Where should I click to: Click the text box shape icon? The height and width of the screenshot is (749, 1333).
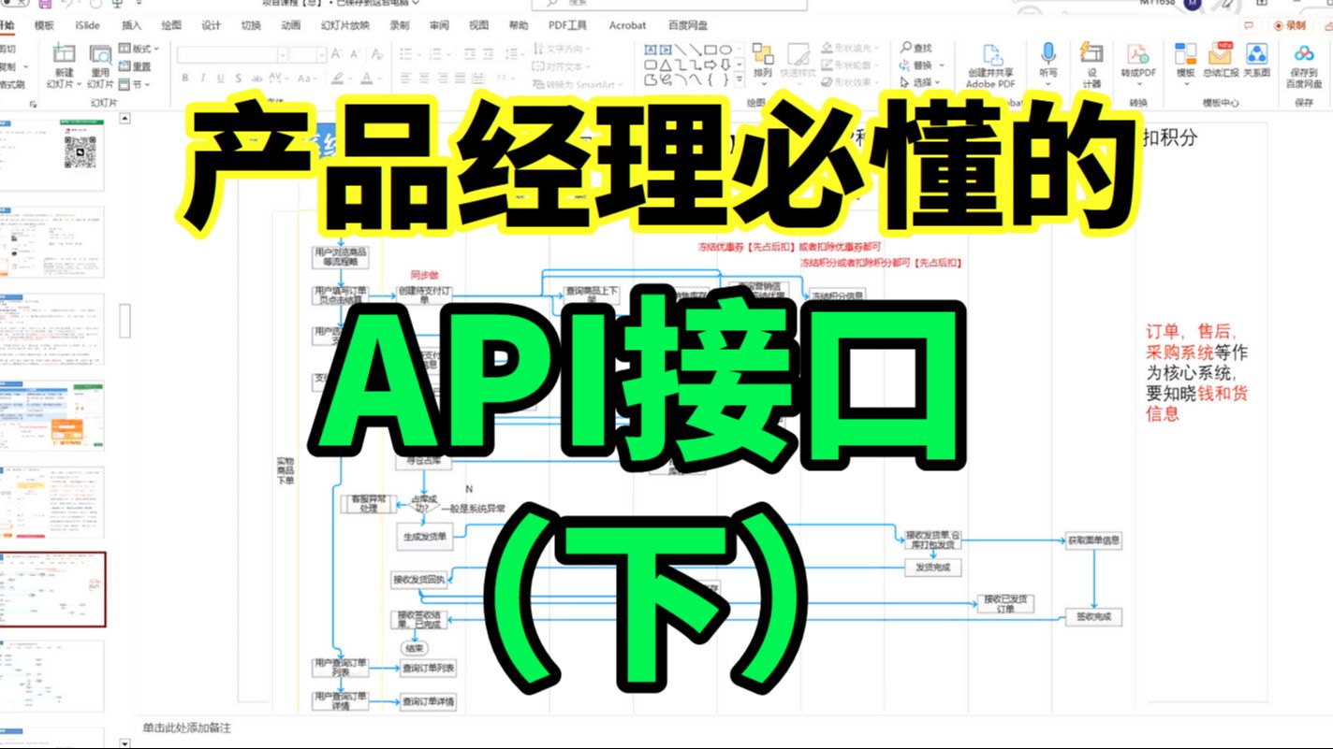click(x=652, y=50)
